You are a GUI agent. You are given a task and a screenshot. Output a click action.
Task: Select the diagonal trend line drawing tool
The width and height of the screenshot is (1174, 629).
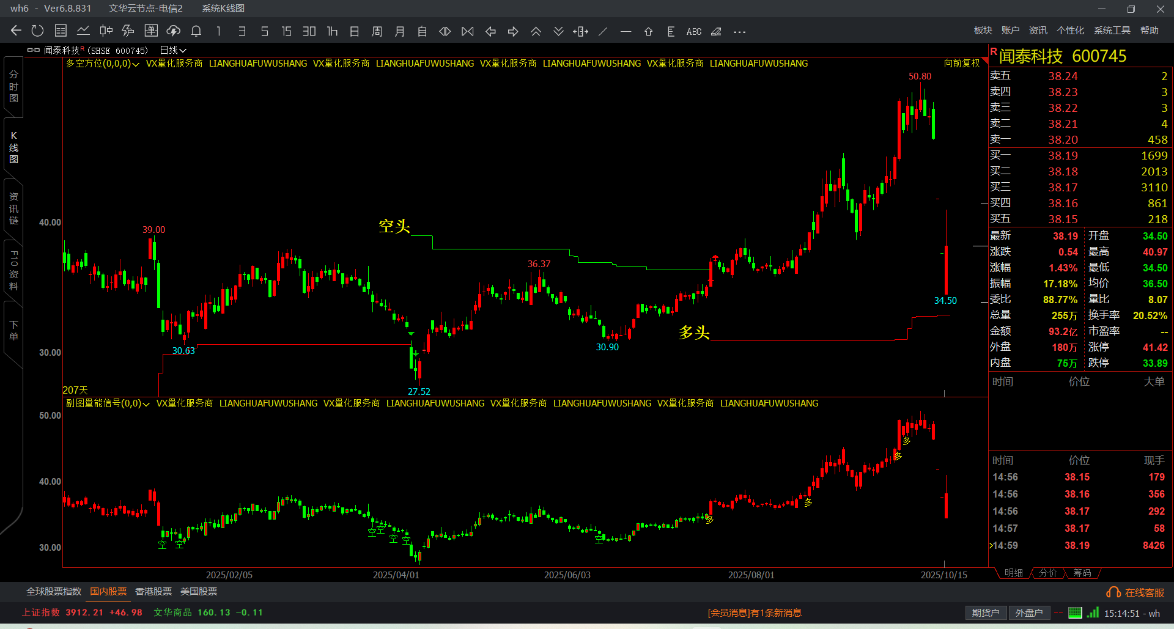click(x=603, y=31)
